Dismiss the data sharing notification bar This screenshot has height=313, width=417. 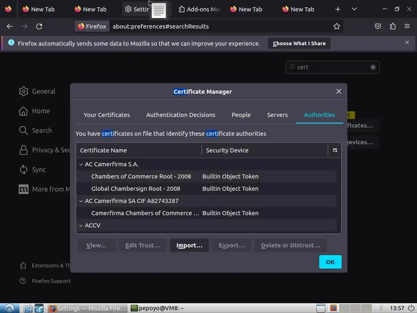click(x=407, y=42)
